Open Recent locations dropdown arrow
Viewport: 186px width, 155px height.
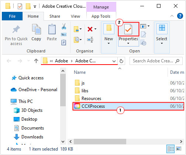click(28, 61)
